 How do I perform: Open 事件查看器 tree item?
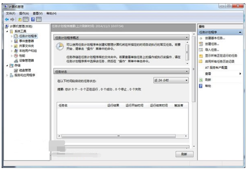[x=26, y=41]
